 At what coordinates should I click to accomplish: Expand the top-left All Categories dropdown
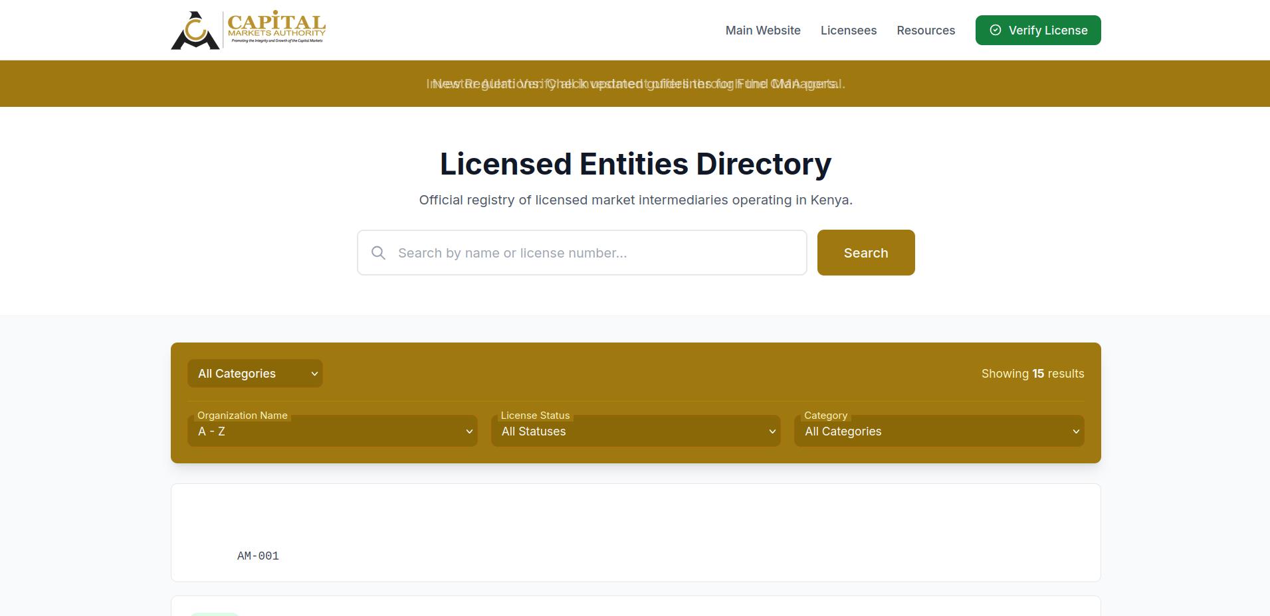click(x=255, y=374)
